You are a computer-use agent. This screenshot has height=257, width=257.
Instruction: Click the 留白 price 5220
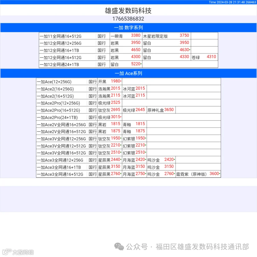(x=136, y=64)
